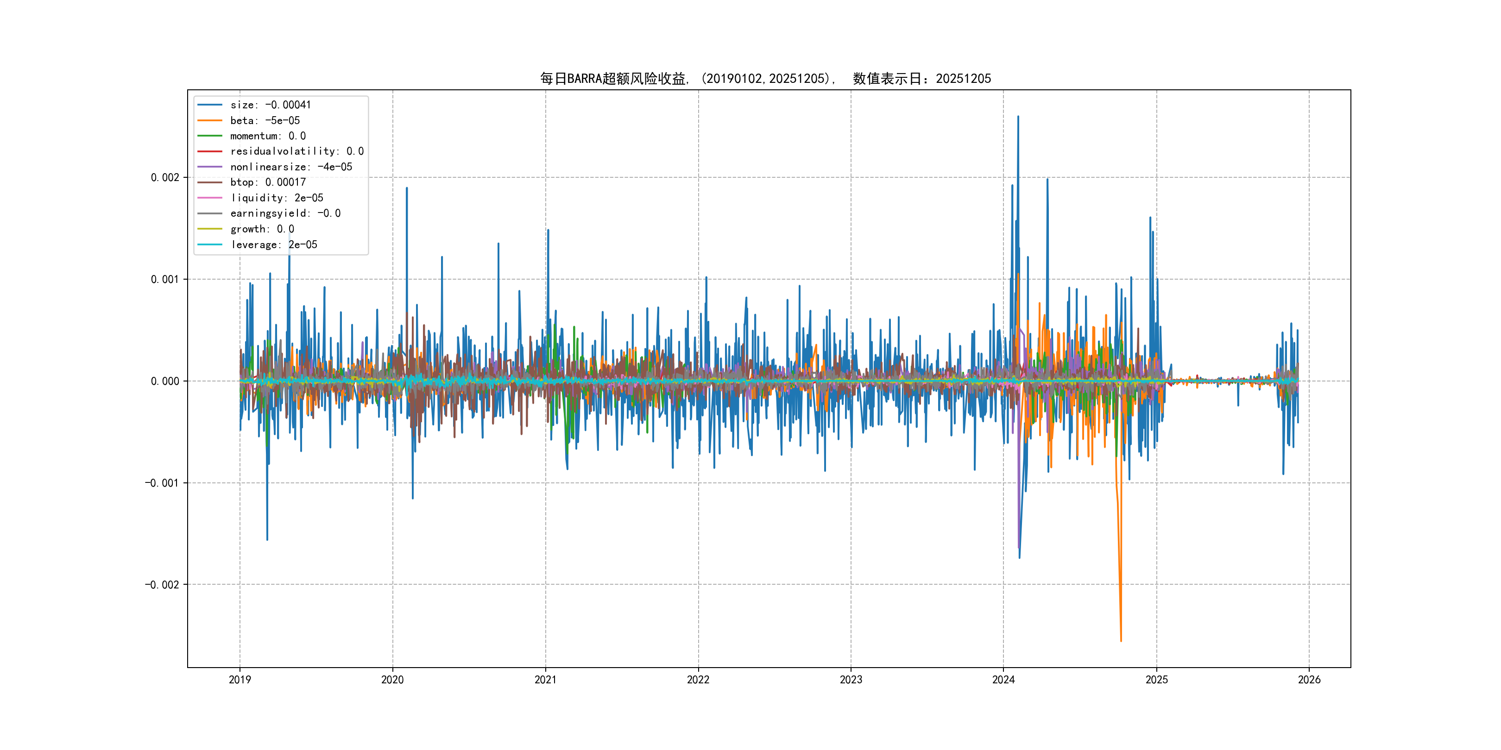Screen dimensions: 1501x750
Task: Click the pink liquidity legend swatch
Action: [210, 198]
